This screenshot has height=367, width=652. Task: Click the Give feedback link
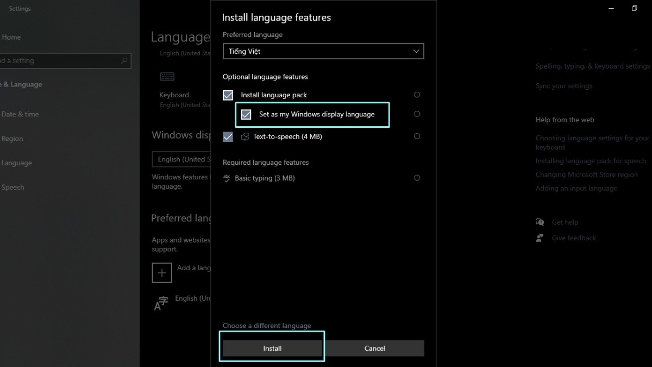574,238
